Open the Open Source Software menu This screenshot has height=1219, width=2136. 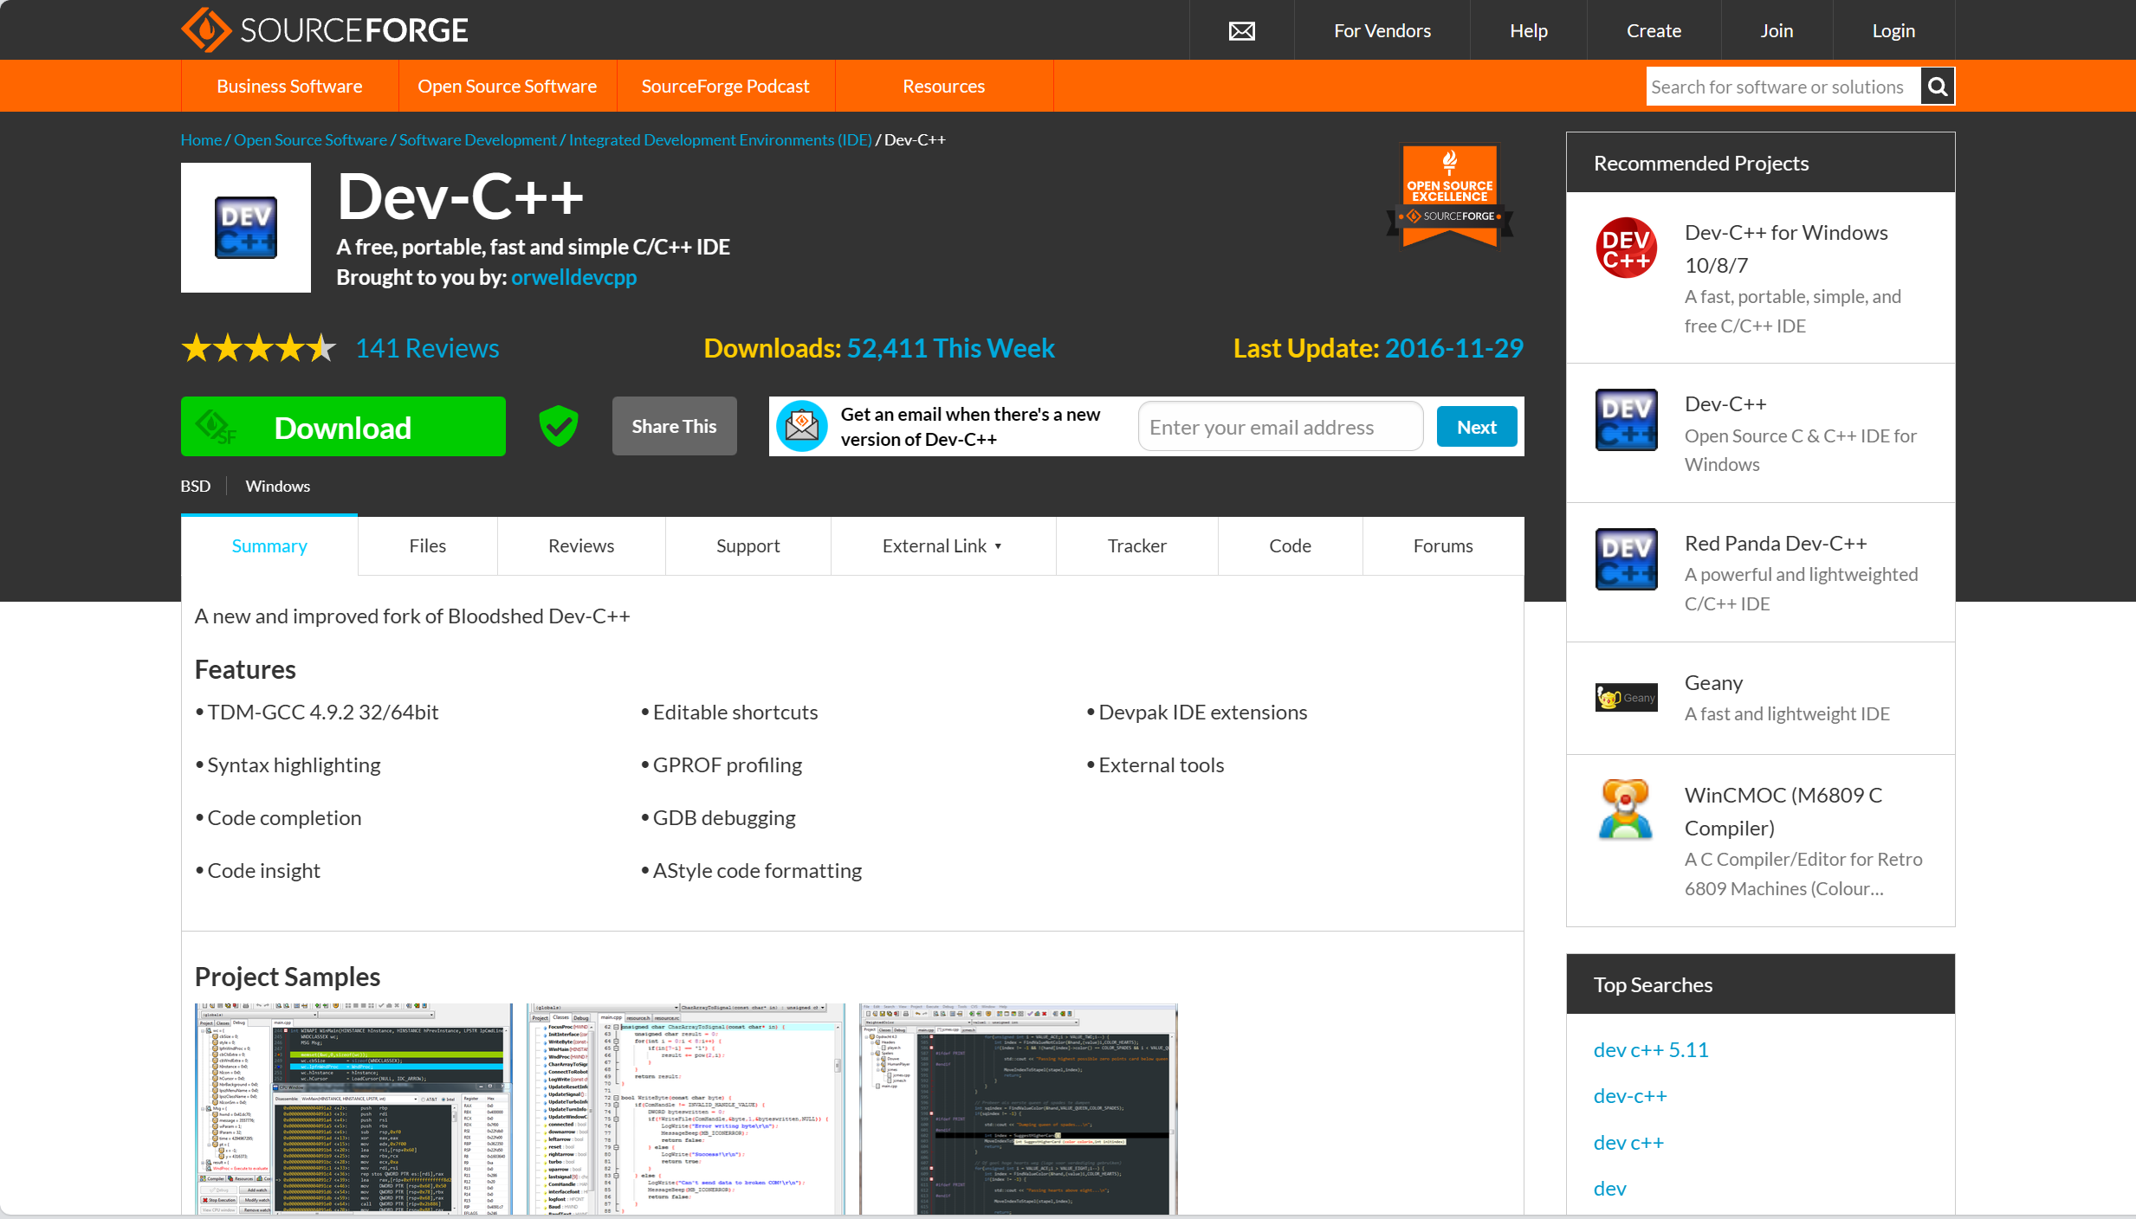coord(507,87)
